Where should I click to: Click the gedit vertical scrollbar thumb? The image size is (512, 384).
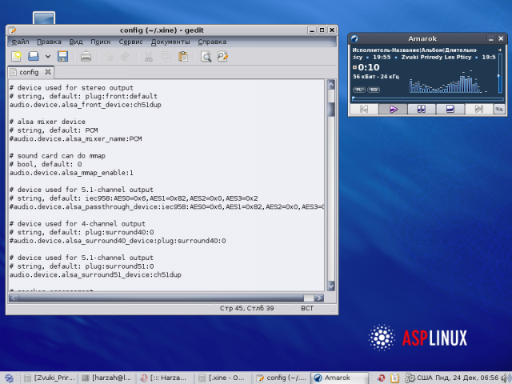click(x=330, y=110)
